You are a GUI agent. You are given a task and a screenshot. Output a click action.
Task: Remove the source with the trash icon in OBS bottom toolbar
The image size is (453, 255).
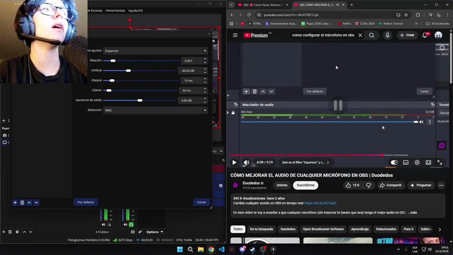(x=10, y=232)
